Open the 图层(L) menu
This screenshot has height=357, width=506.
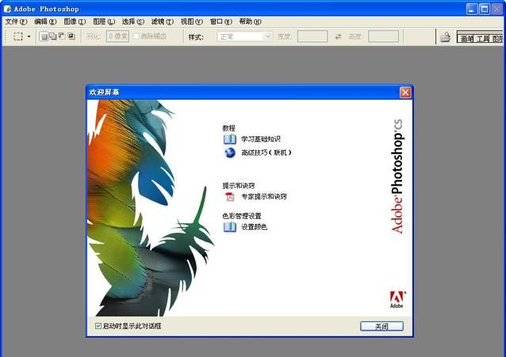click(104, 21)
